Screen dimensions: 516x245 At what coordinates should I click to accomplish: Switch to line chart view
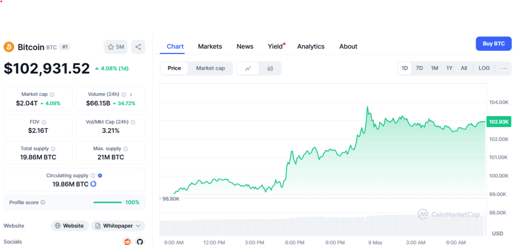(248, 69)
